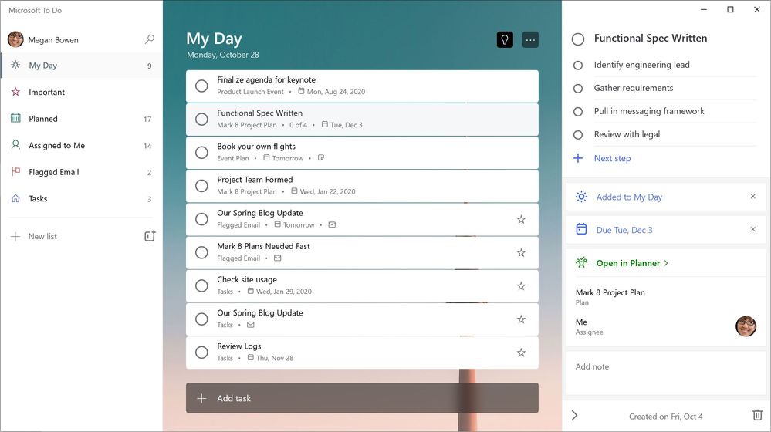
Task: Select the Book your own flights task title
Action: pyautogui.click(x=256, y=147)
